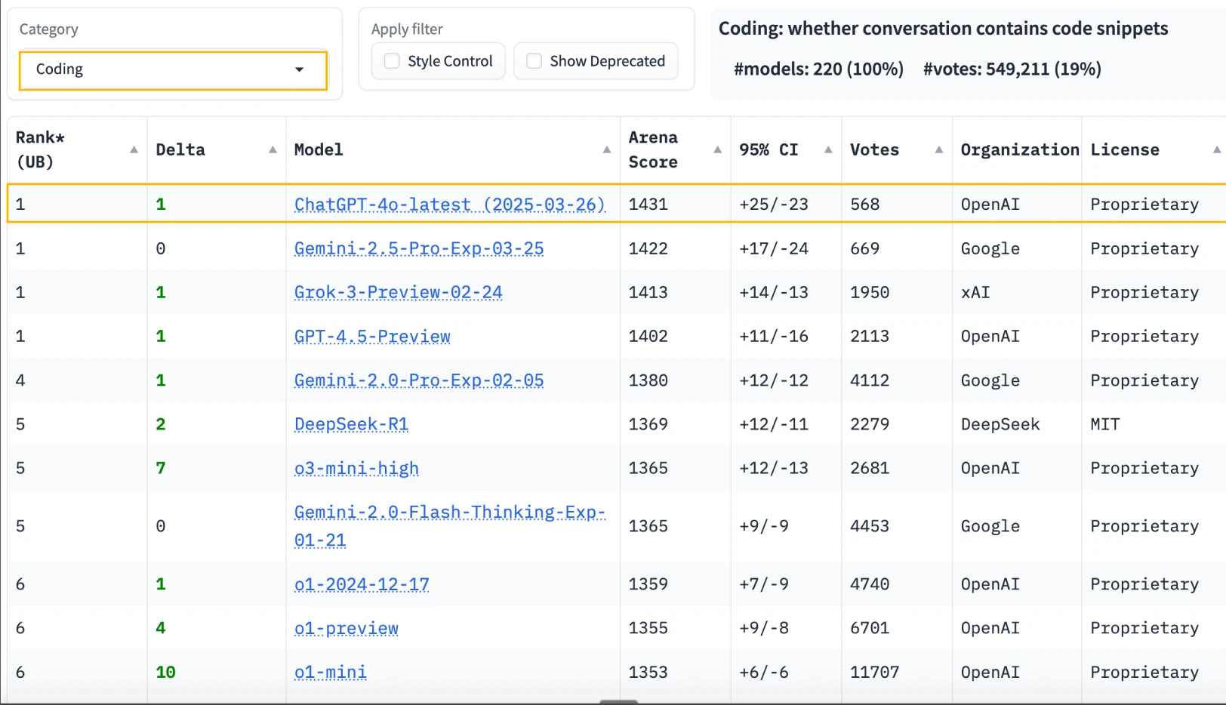This screenshot has width=1226, height=705.
Task: Sort by 95% CI column arrow
Action: (x=828, y=149)
